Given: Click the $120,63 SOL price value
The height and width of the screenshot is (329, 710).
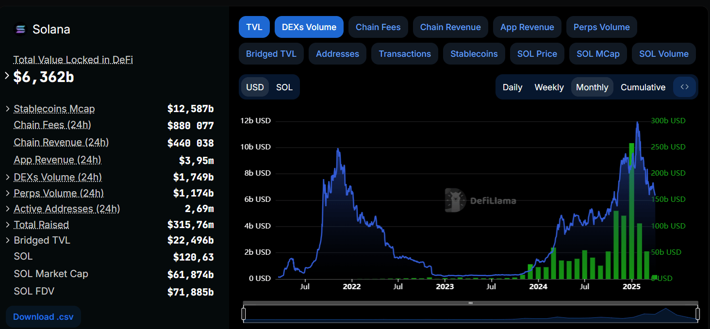Looking at the screenshot, I should (193, 257).
